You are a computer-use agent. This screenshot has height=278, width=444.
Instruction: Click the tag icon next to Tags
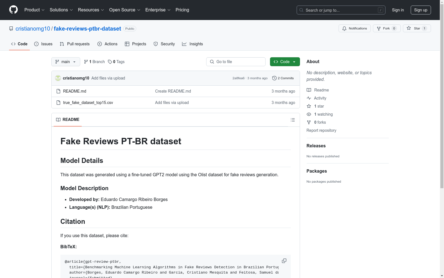tap(110, 62)
